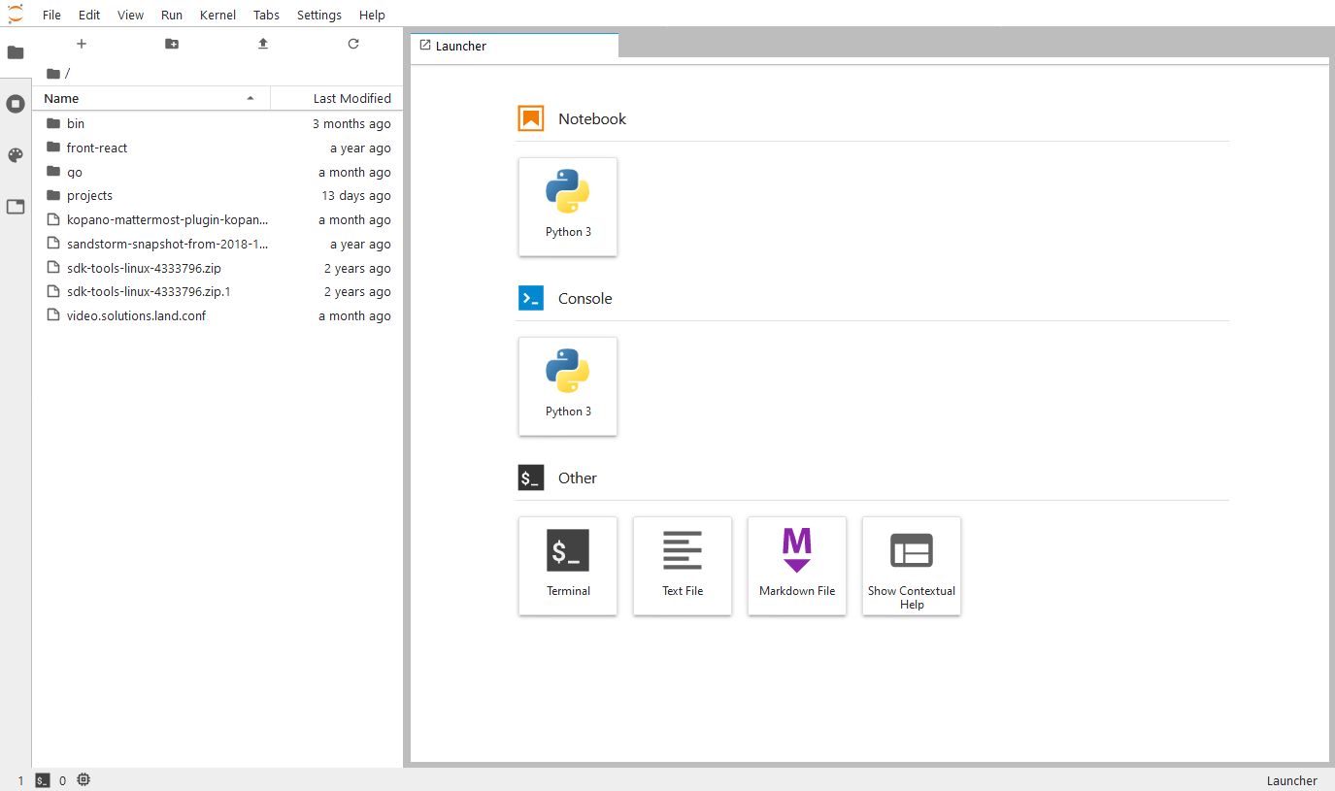This screenshot has height=791, width=1335.
Task: Click the Upload Files icon
Action: (x=263, y=44)
